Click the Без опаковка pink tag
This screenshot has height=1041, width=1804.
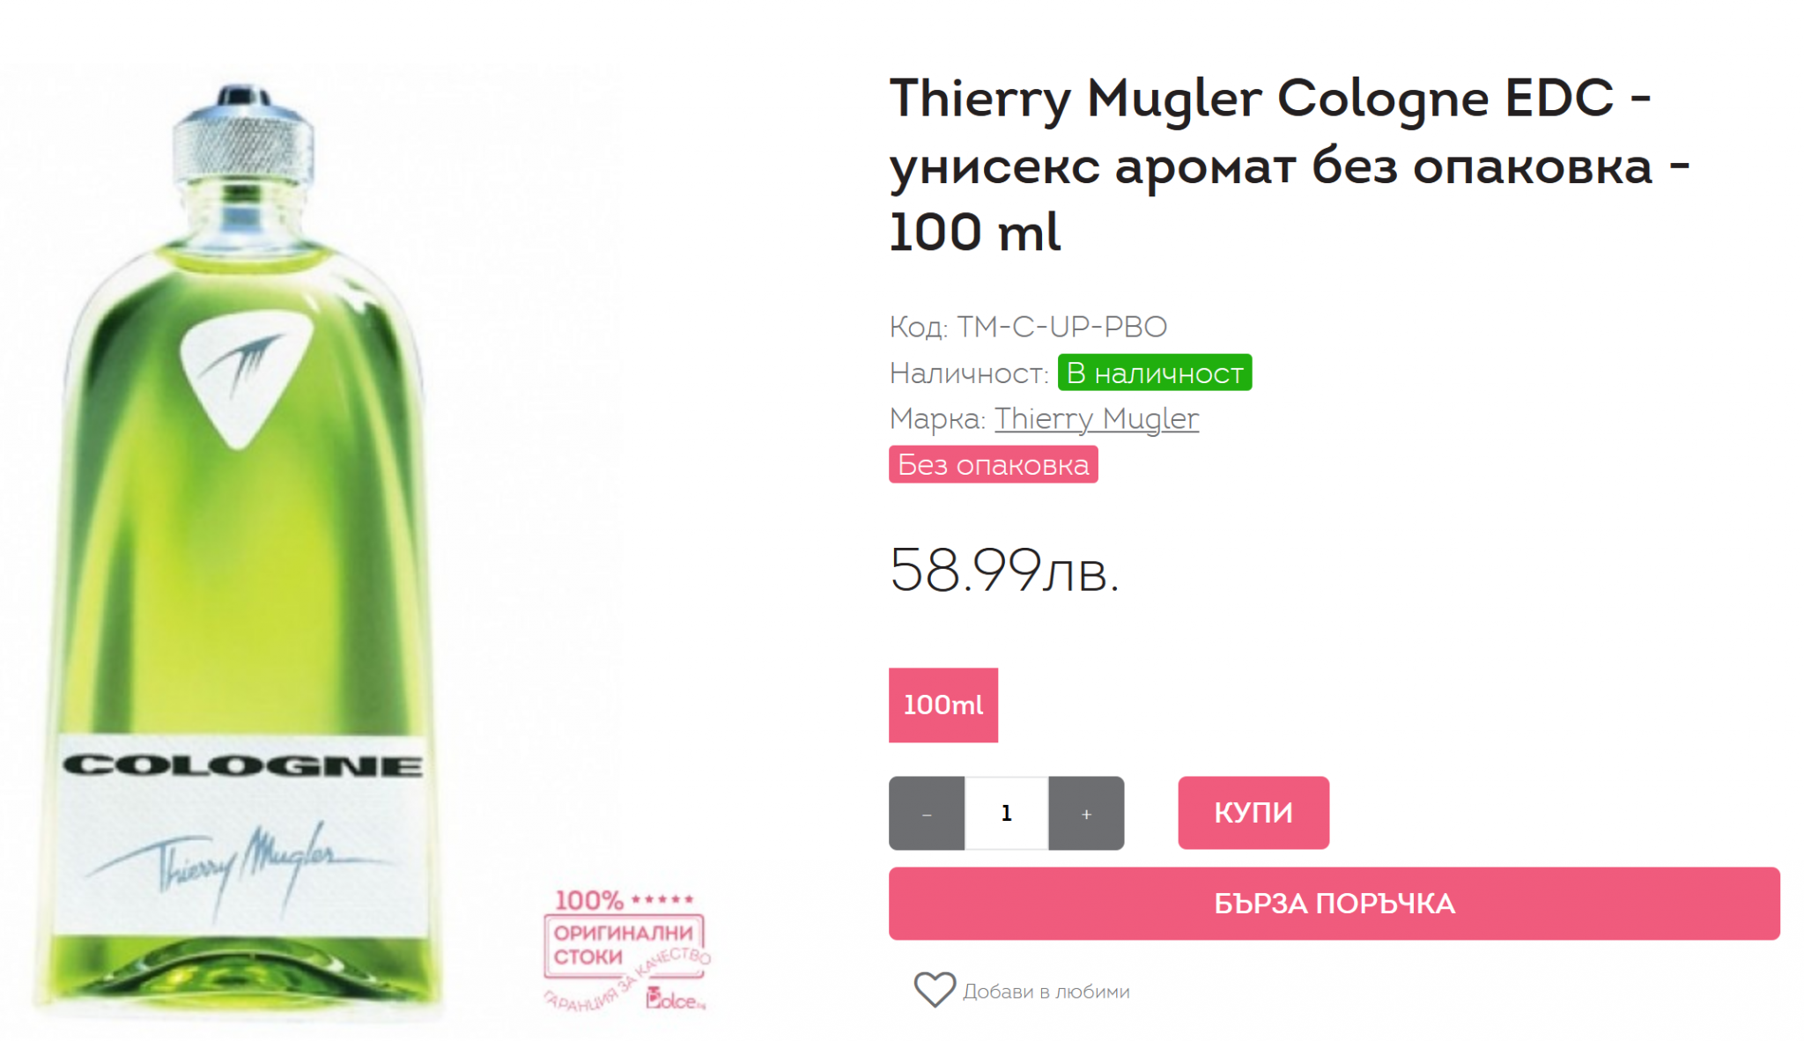point(993,464)
